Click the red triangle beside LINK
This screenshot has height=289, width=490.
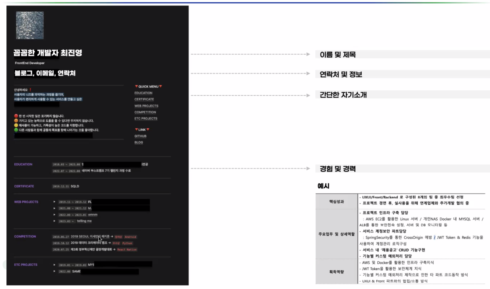[x=136, y=129]
